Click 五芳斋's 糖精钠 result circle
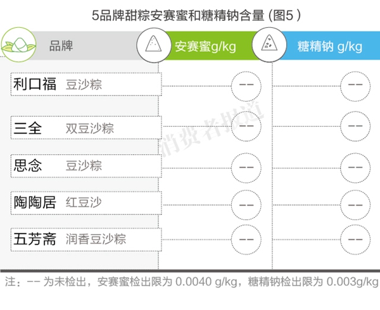The width and height of the screenshot is (380, 310). point(355,239)
